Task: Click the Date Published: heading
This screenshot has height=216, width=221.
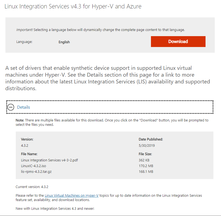Action: (x=151, y=139)
